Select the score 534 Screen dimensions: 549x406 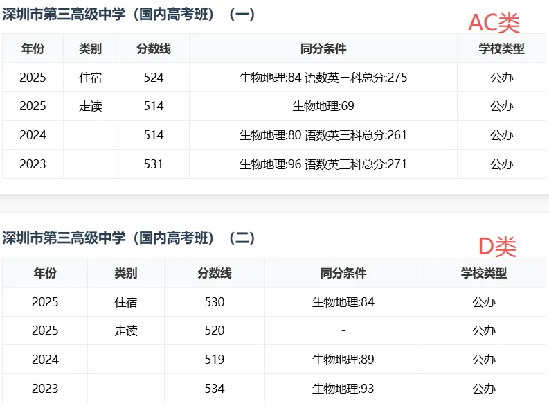click(x=215, y=389)
